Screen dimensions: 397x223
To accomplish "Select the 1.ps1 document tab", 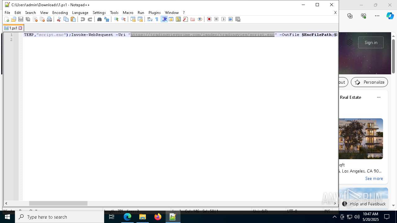I will [x=13, y=28].
